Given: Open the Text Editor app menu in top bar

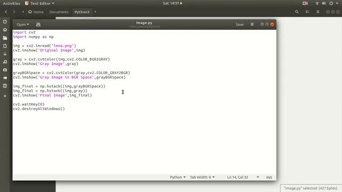Looking at the screenshot, I should click(x=40, y=3).
